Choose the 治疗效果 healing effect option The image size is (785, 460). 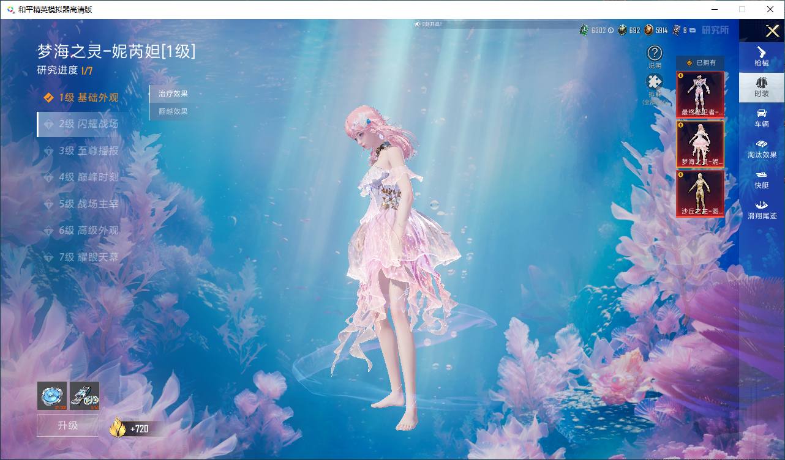[x=173, y=94]
